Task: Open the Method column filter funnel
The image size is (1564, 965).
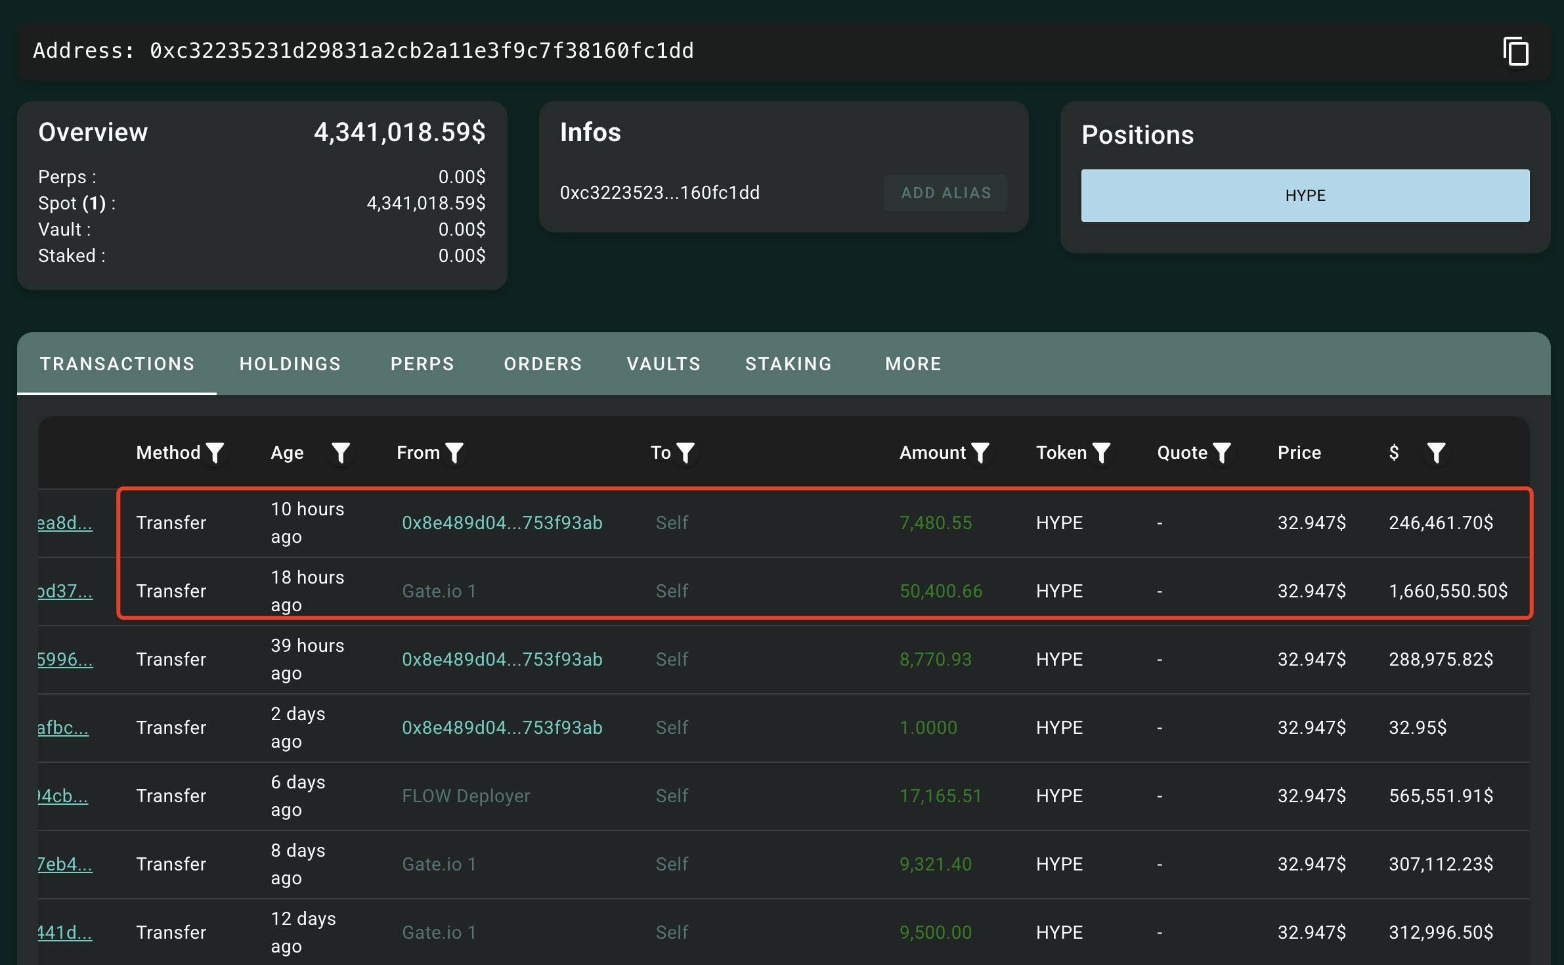Action: 216,452
